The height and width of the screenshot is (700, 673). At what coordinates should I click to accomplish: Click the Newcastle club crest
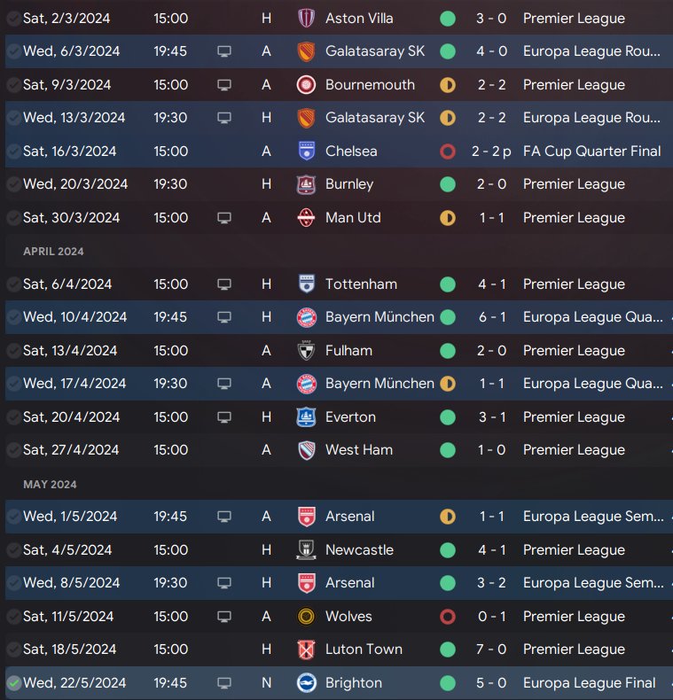307,550
